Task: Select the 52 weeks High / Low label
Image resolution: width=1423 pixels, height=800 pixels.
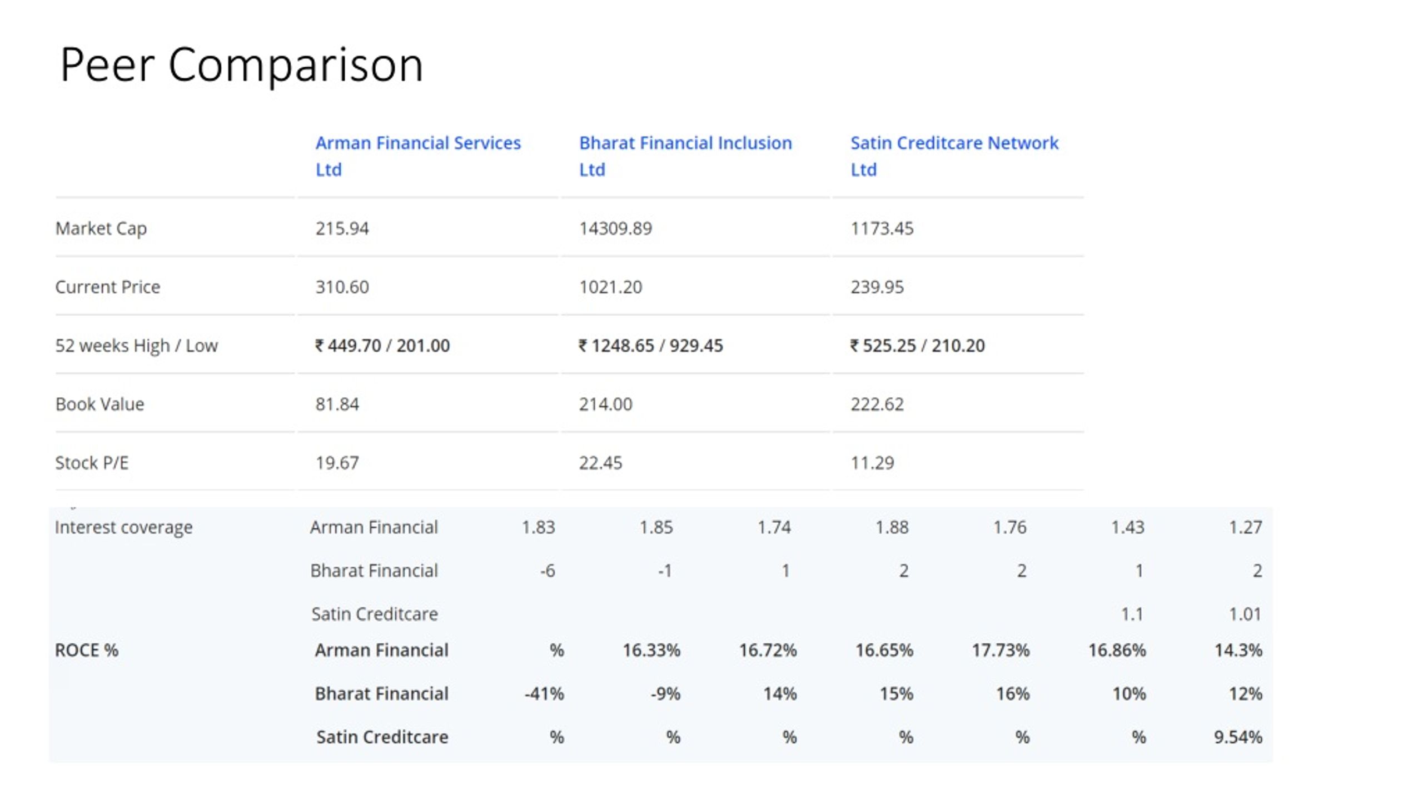Action: (136, 346)
